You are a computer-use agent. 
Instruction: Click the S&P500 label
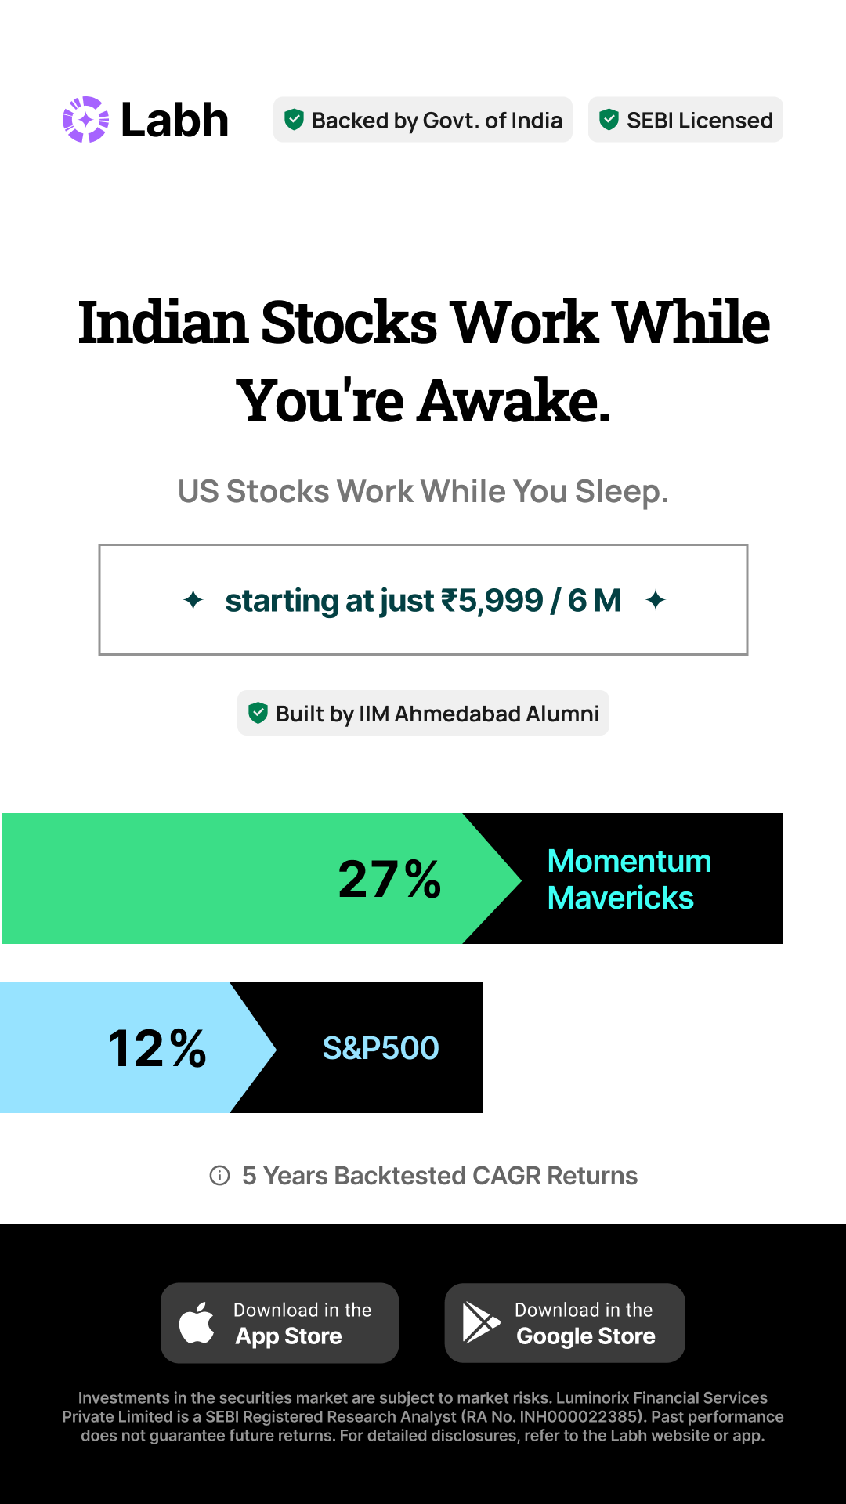tap(381, 1048)
